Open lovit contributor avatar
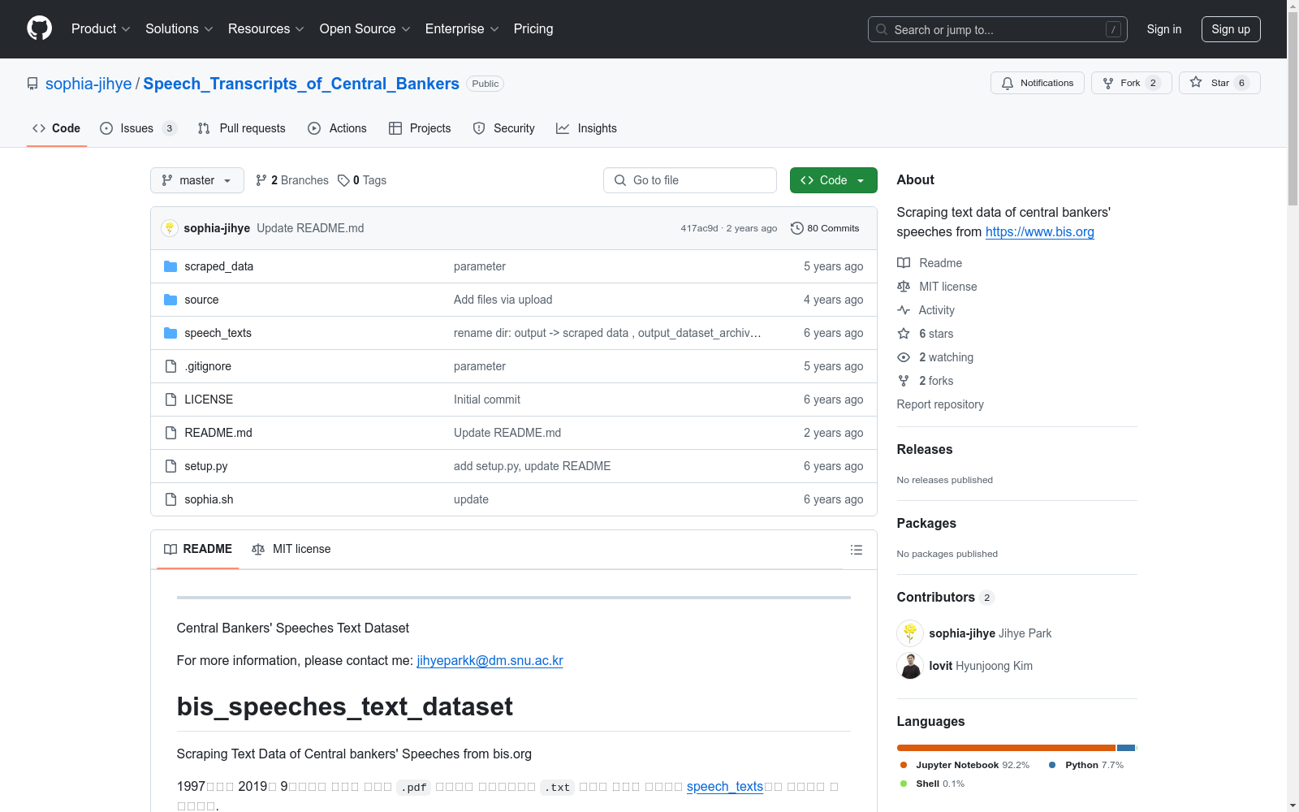The image size is (1299, 812). coord(910,666)
